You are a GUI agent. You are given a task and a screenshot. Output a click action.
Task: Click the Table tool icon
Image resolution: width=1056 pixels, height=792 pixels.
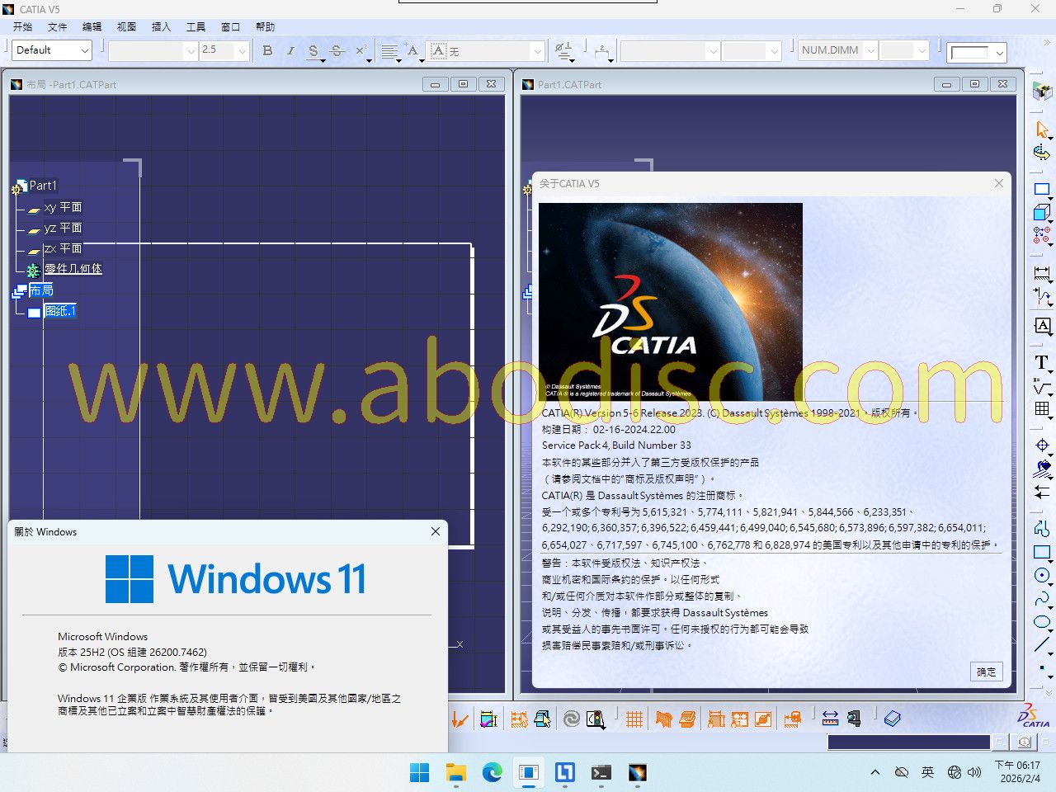[1042, 409]
